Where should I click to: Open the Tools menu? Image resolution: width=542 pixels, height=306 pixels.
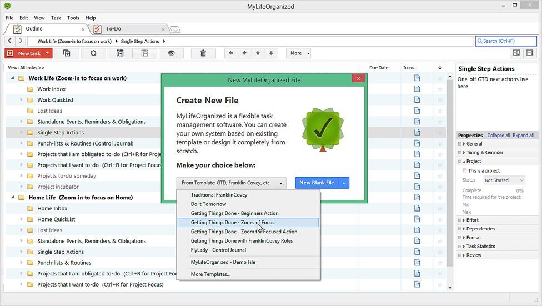[73, 18]
